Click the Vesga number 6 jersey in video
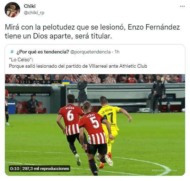 [x=71, y=120]
